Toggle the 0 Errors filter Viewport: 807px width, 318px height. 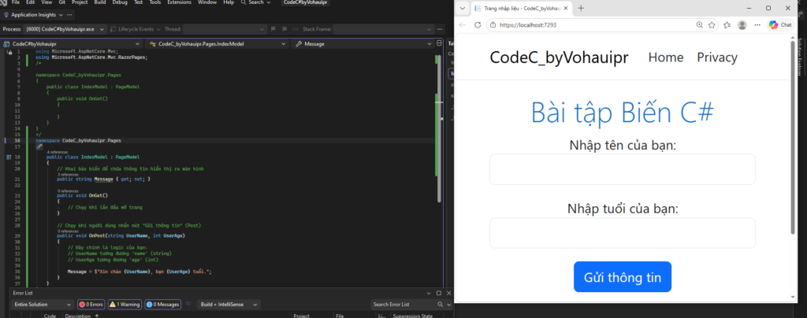coord(90,304)
